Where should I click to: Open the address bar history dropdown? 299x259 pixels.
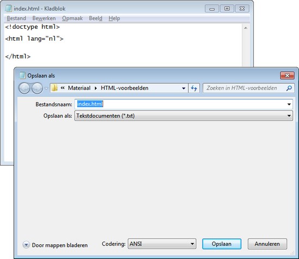(184, 88)
